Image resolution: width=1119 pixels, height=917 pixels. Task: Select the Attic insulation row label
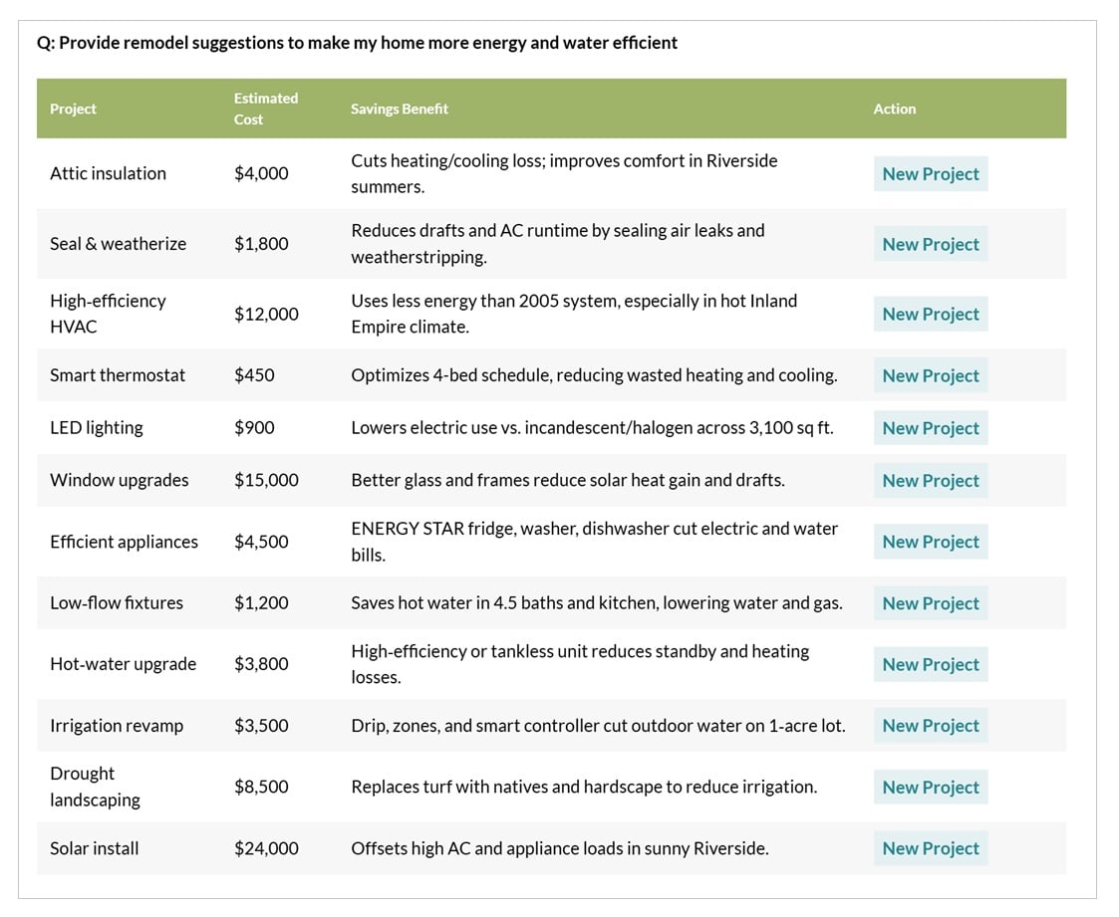tap(108, 173)
